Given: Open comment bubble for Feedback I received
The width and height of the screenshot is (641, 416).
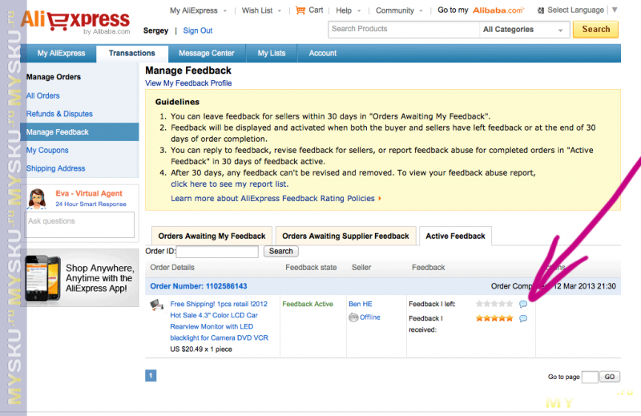Looking at the screenshot, I should (523, 318).
